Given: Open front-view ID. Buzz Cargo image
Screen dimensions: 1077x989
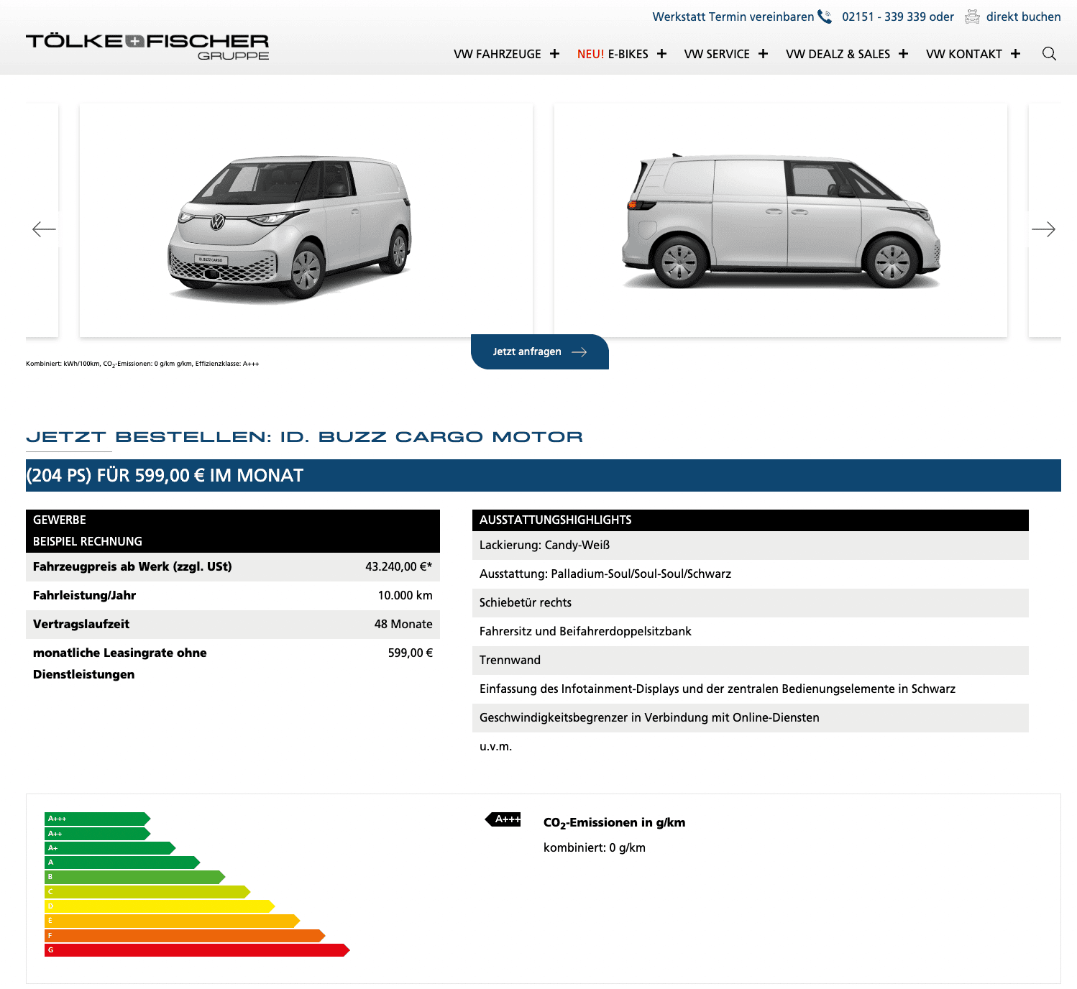Looking at the screenshot, I should pyautogui.click(x=306, y=220).
